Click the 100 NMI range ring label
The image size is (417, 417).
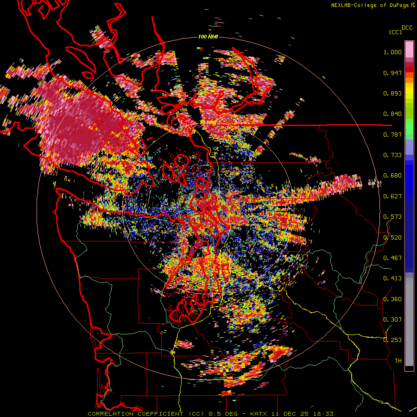[x=208, y=37]
